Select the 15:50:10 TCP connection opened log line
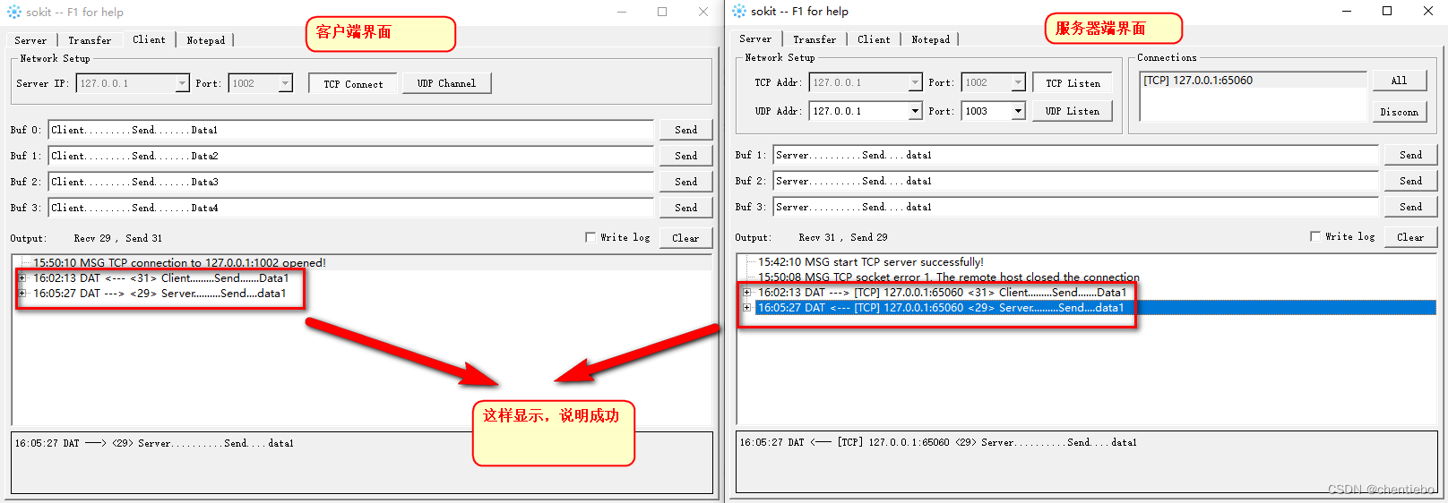Viewport: 1448px width, 503px height. pyautogui.click(x=179, y=263)
